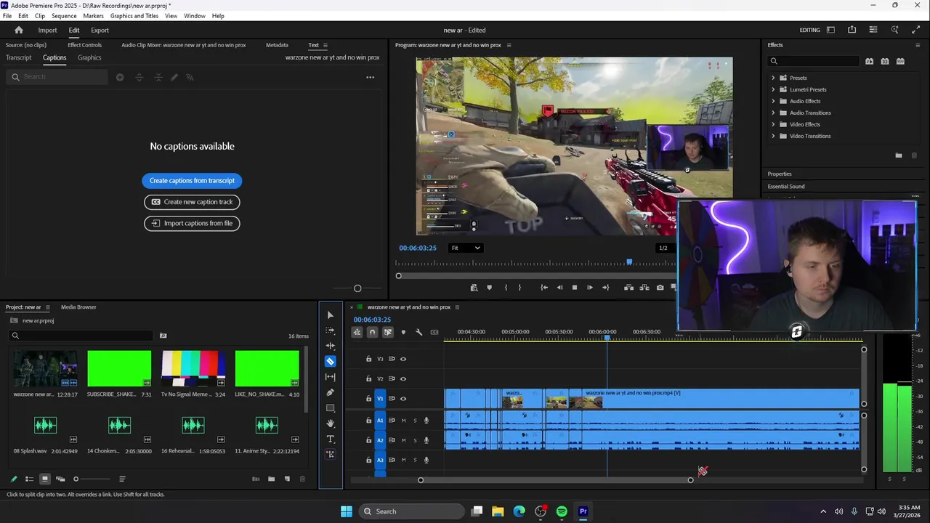Open Quick Export share icon
The width and height of the screenshot is (930, 523).
(x=852, y=30)
